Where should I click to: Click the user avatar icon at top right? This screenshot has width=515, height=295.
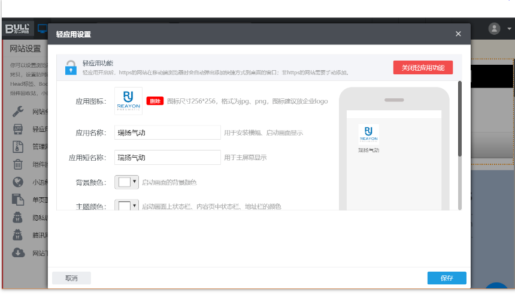tap(494, 28)
